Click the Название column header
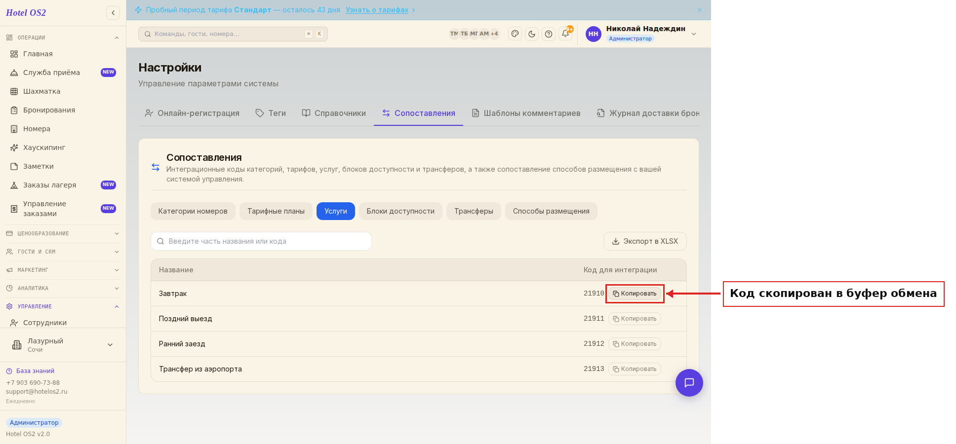 coord(176,270)
